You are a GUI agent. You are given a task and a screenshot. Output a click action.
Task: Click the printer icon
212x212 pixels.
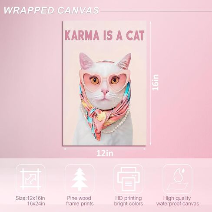[x=129, y=179]
